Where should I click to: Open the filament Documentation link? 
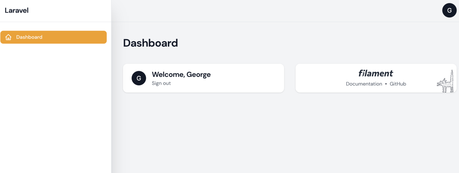(x=364, y=84)
